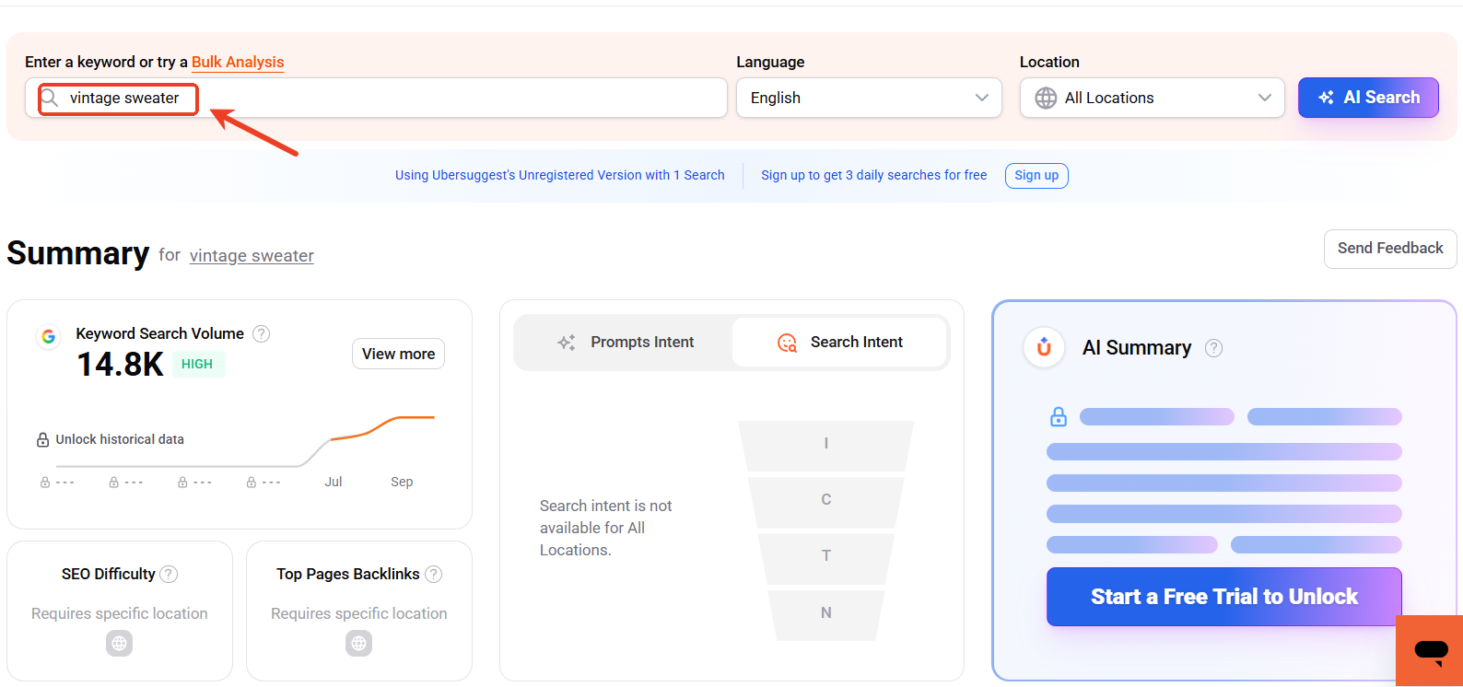The width and height of the screenshot is (1463, 687).
Task: Open the Bulk Analysis link
Action: click(x=238, y=62)
